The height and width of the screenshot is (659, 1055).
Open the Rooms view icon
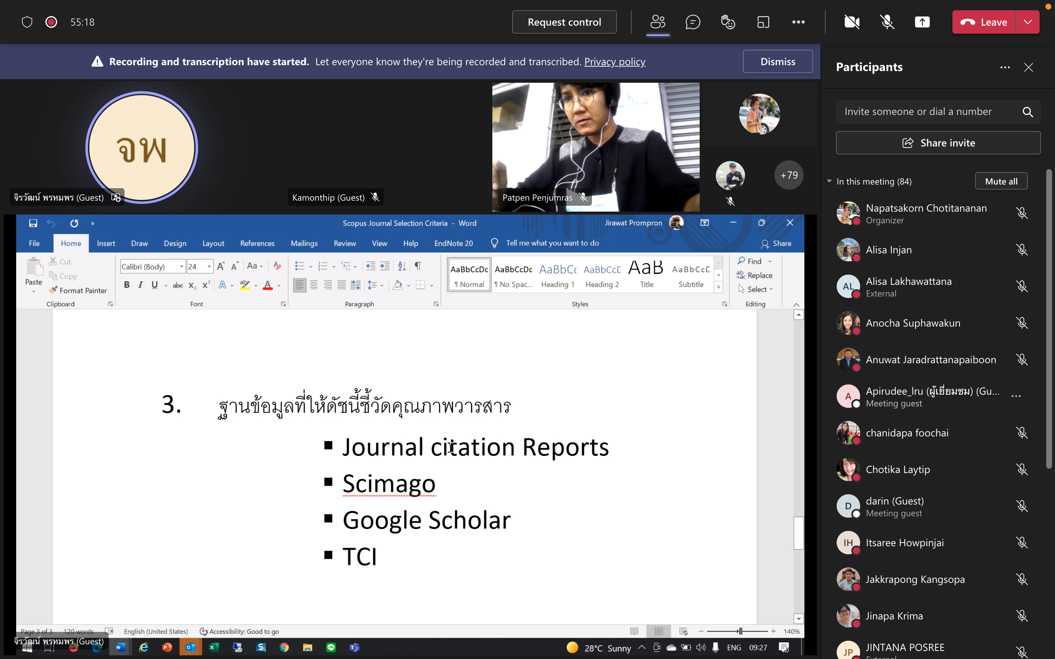[763, 22]
